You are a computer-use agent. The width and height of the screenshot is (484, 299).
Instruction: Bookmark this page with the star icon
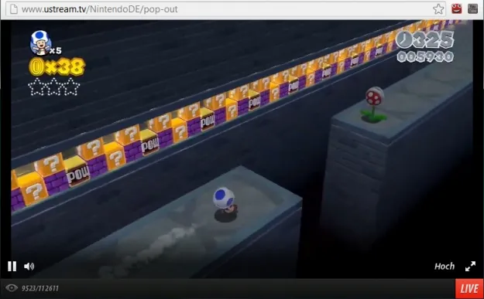(438, 9)
